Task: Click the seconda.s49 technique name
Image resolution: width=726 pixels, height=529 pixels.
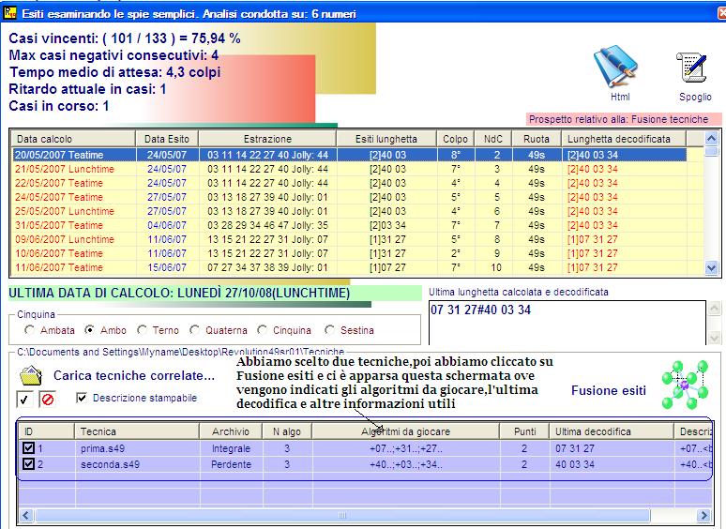Action: [x=110, y=464]
